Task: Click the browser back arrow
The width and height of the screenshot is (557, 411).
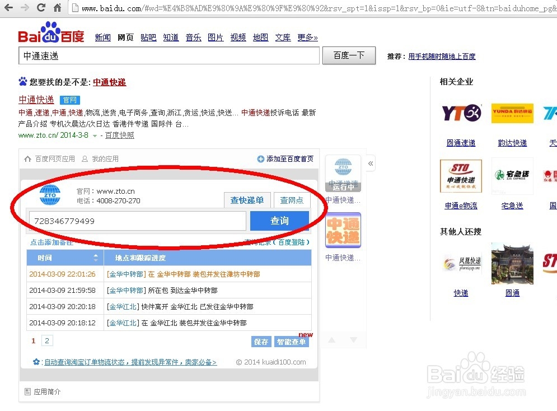Action: 8,7
